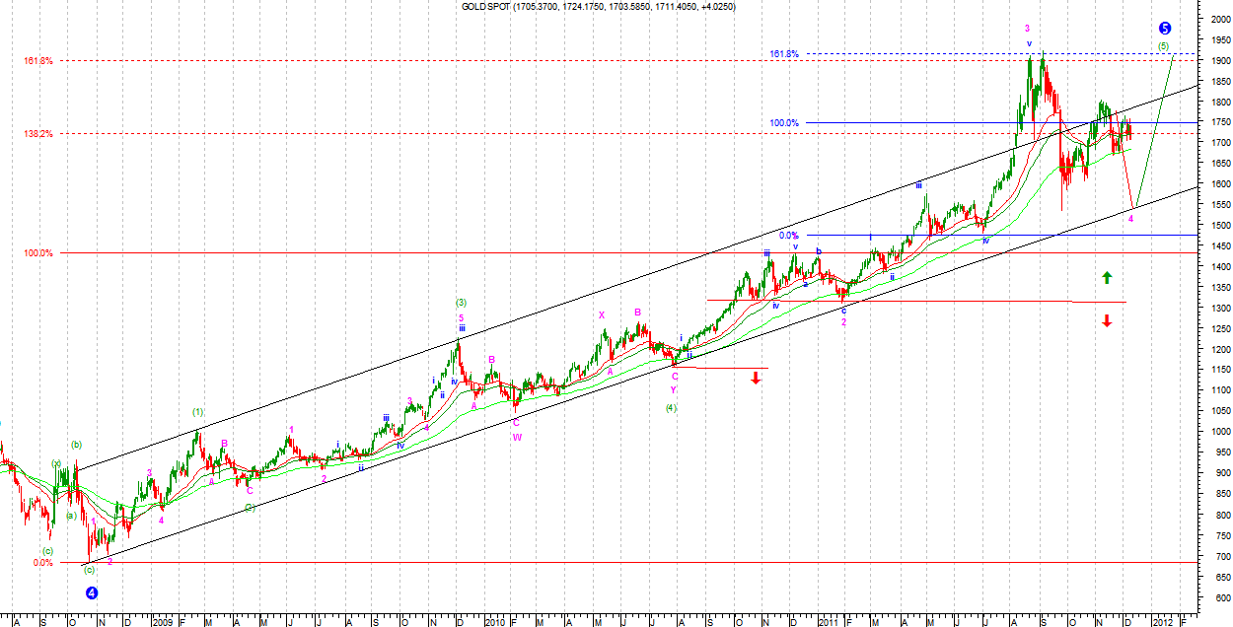The width and height of the screenshot is (1233, 627).
Task: Click the blue circled 5 wave marker
Action: 1165,29
